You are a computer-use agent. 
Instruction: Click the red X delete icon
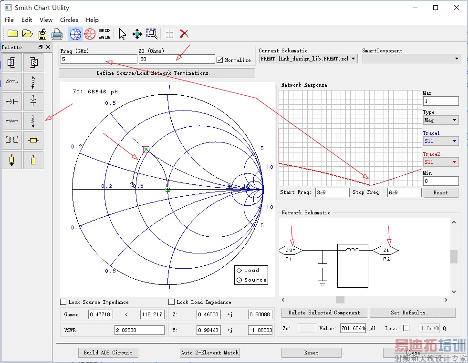click(184, 34)
